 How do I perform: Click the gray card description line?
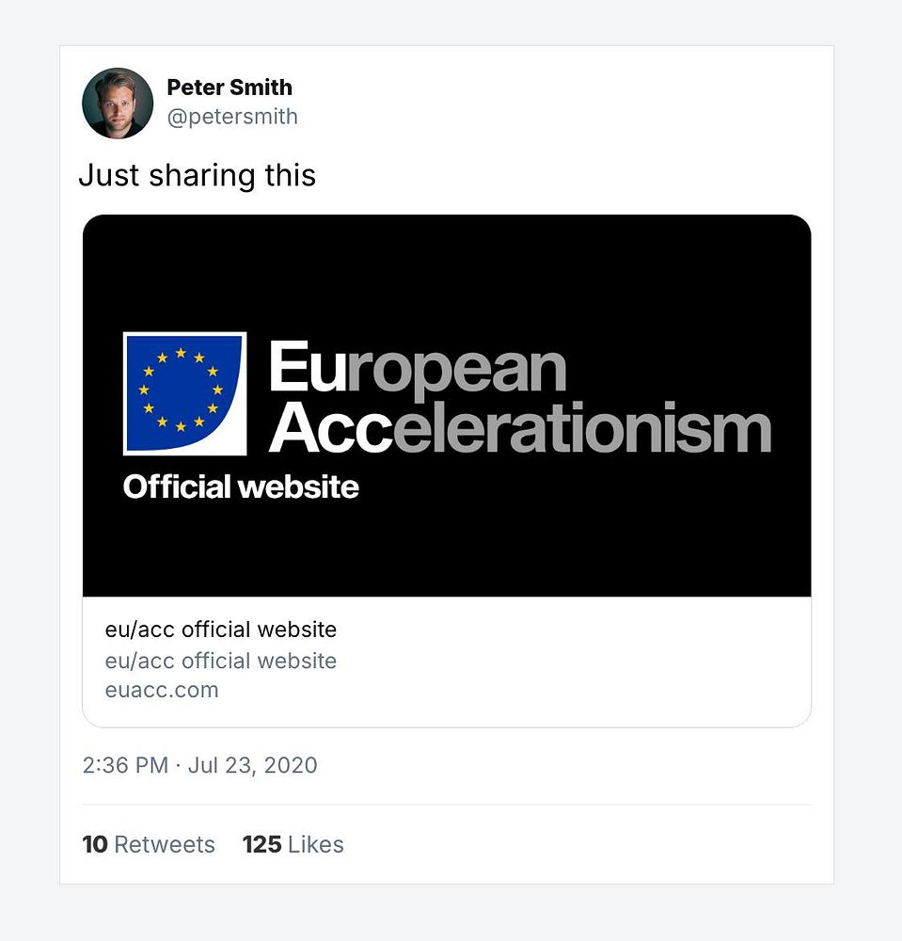(220, 661)
